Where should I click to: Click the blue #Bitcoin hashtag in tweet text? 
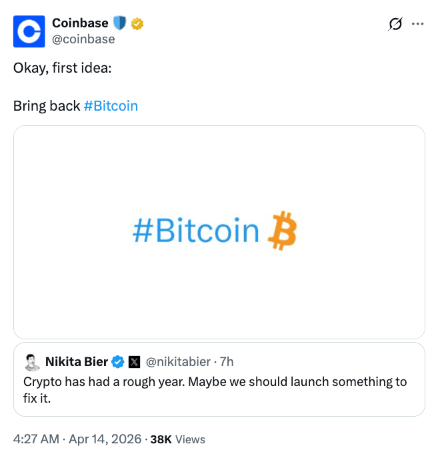[x=111, y=106]
